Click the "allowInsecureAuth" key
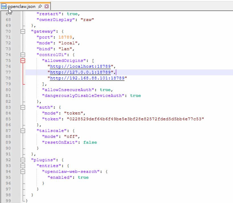233x203 pixels. [68, 90]
